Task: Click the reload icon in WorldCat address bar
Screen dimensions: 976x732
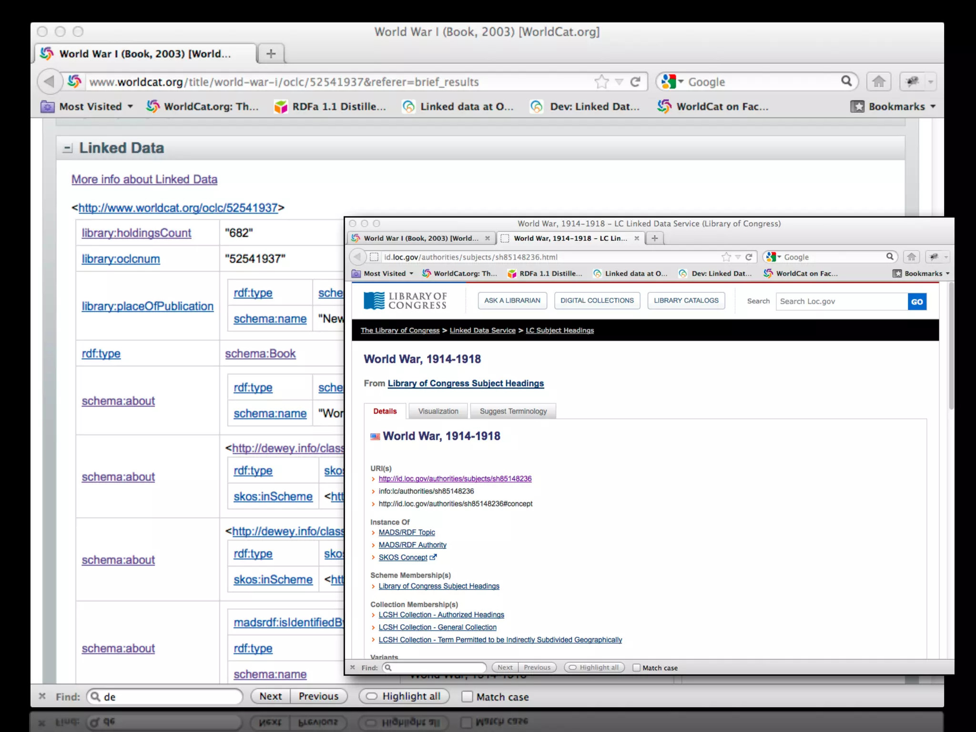Action: point(635,82)
